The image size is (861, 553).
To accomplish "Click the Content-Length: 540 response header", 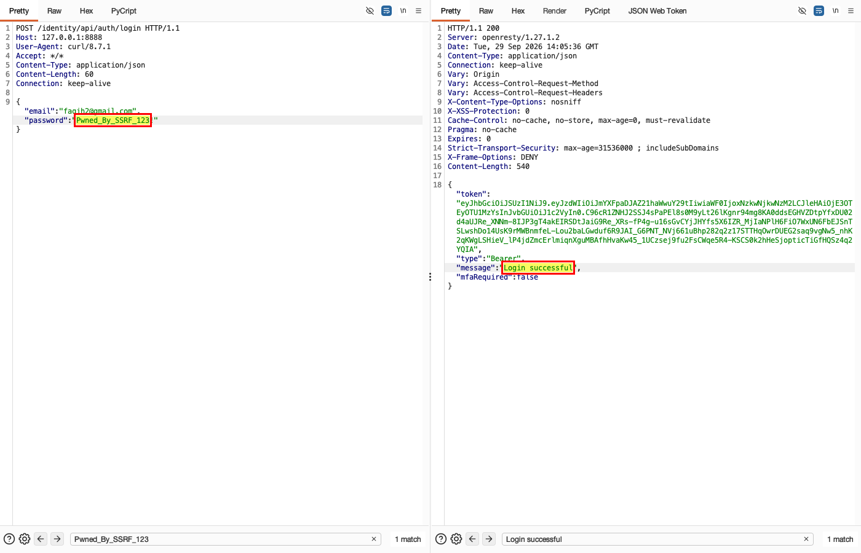I will (x=488, y=167).
